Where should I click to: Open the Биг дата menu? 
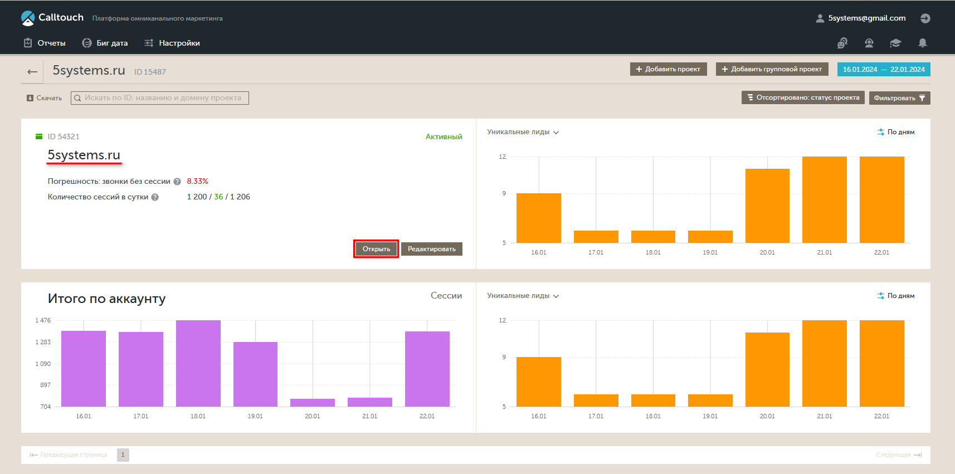pos(105,43)
